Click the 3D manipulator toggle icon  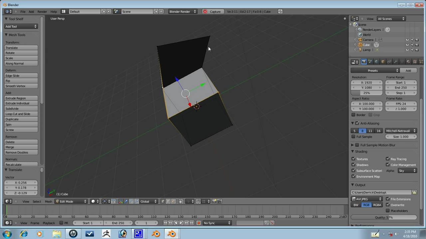point(120,201)
